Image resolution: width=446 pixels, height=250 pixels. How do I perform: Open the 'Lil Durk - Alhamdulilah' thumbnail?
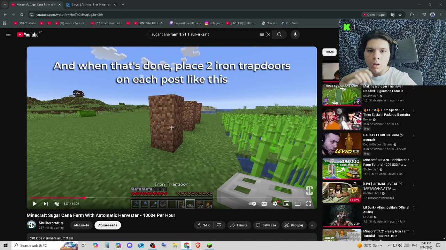pyautogui.click(x=341, y=216)
